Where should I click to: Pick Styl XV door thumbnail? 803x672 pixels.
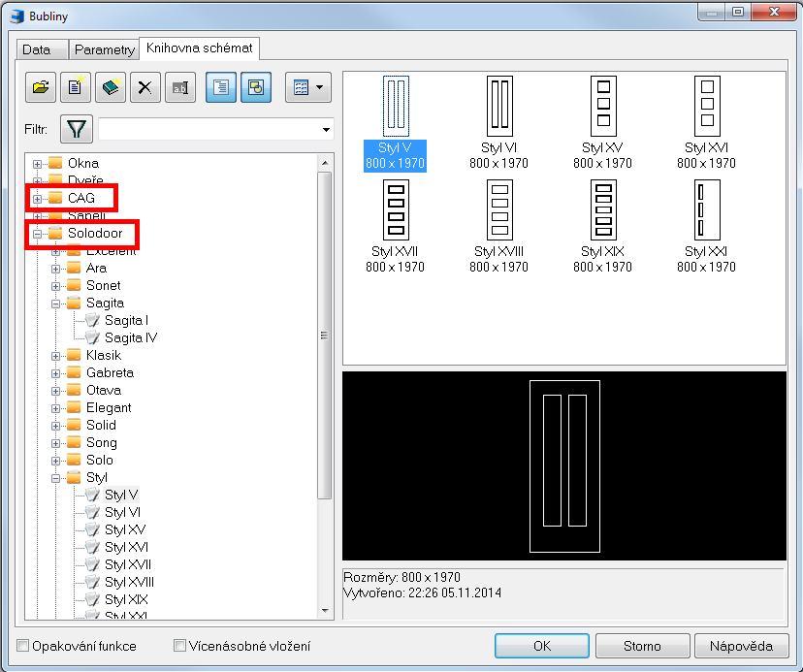(603, 106)
